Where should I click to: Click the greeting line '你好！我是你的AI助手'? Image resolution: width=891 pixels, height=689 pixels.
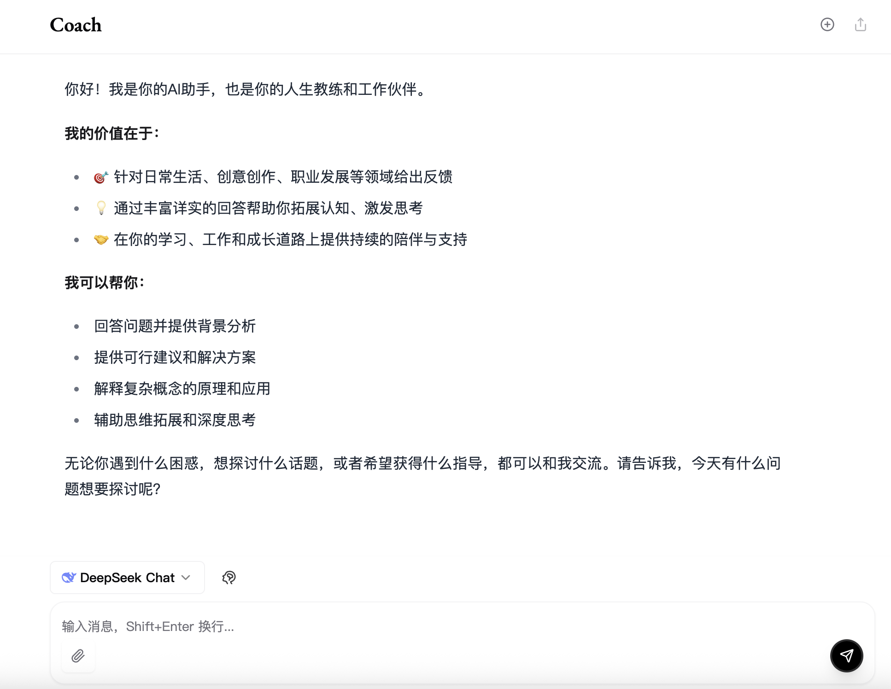[x=246, y=89]
